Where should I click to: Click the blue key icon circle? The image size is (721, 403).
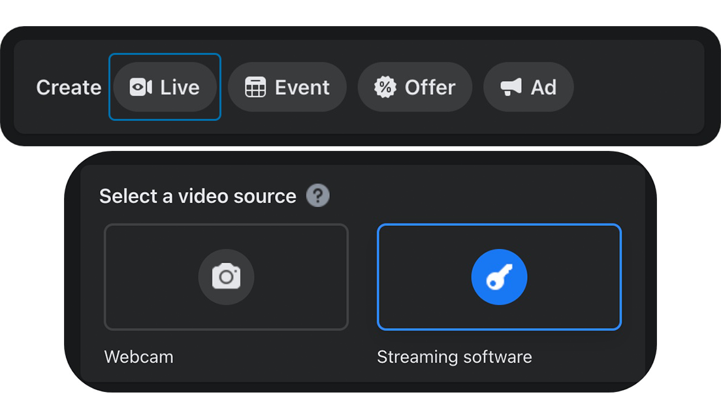pos(499,278)
